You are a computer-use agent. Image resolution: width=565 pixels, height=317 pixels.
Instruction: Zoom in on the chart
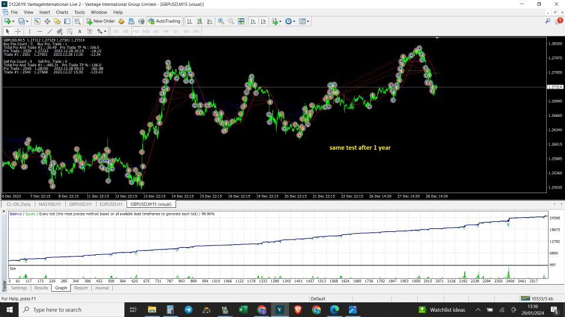(x=221, y=21)
